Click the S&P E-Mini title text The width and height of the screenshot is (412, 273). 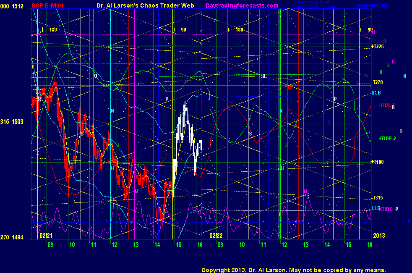[x=47, y=5]
